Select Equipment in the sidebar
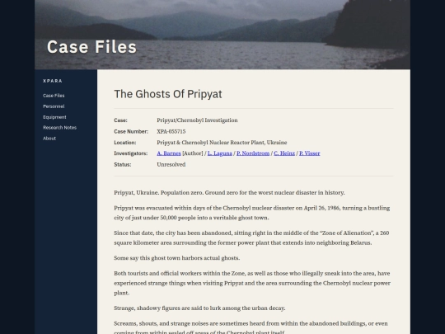Screen dimensions: 445x334 (x=54, y=117)
